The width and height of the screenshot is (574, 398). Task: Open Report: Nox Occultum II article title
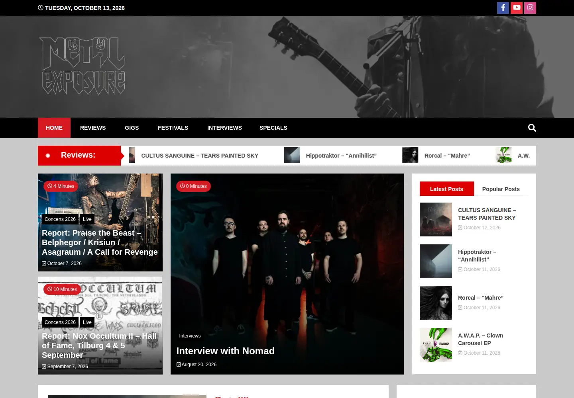pos(99,345)
